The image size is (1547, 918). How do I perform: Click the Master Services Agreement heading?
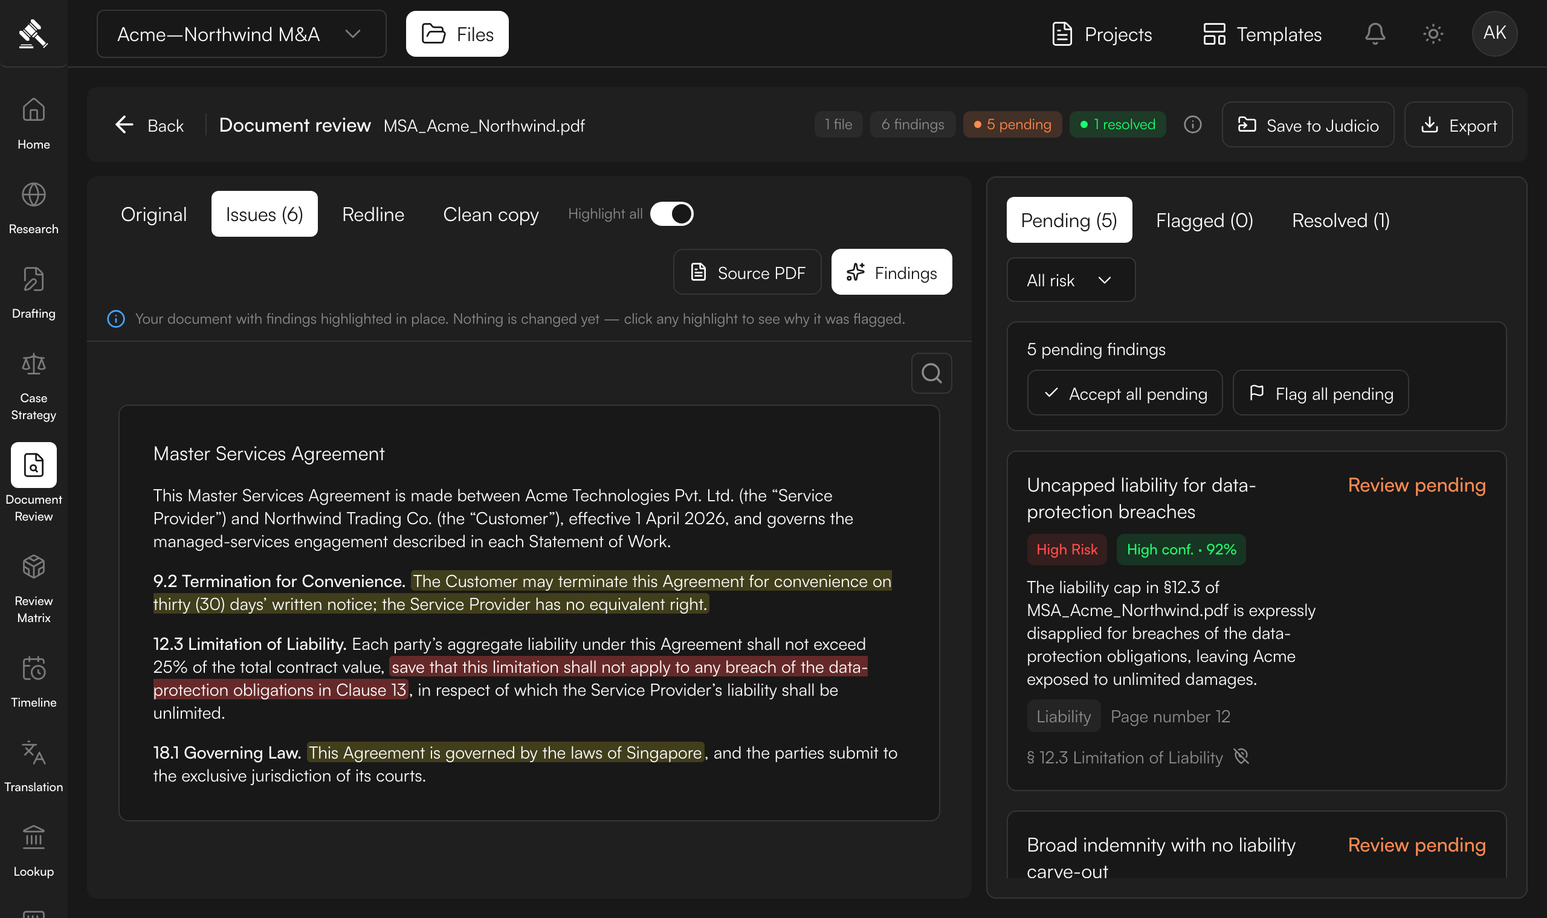(x=268, y=454)
